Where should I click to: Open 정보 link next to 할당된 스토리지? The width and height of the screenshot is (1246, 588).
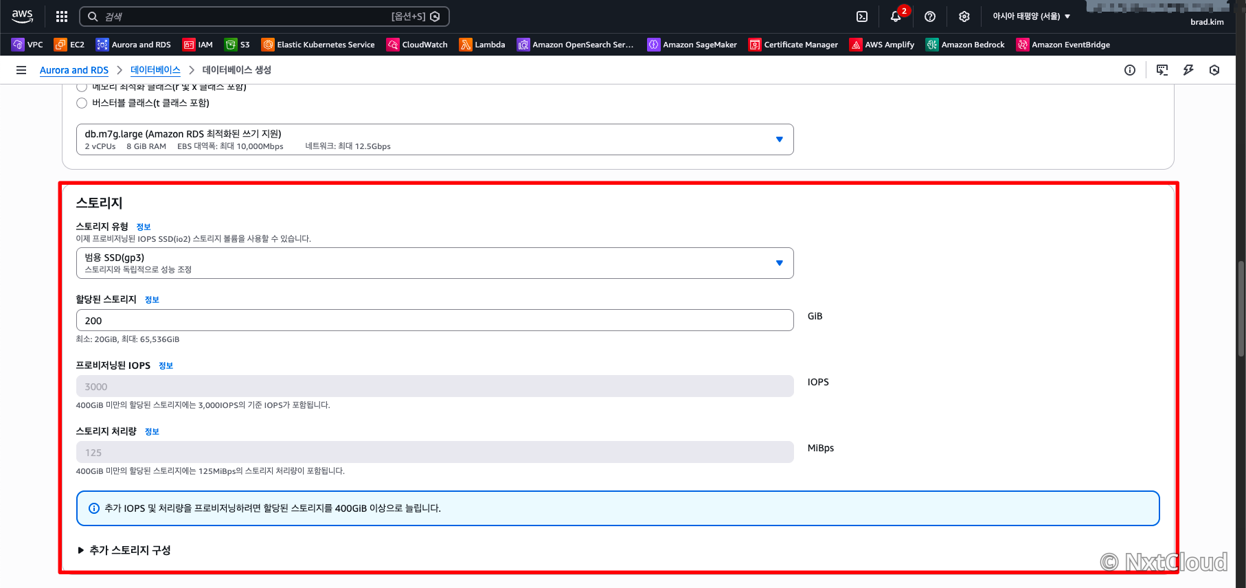[152, 299]
